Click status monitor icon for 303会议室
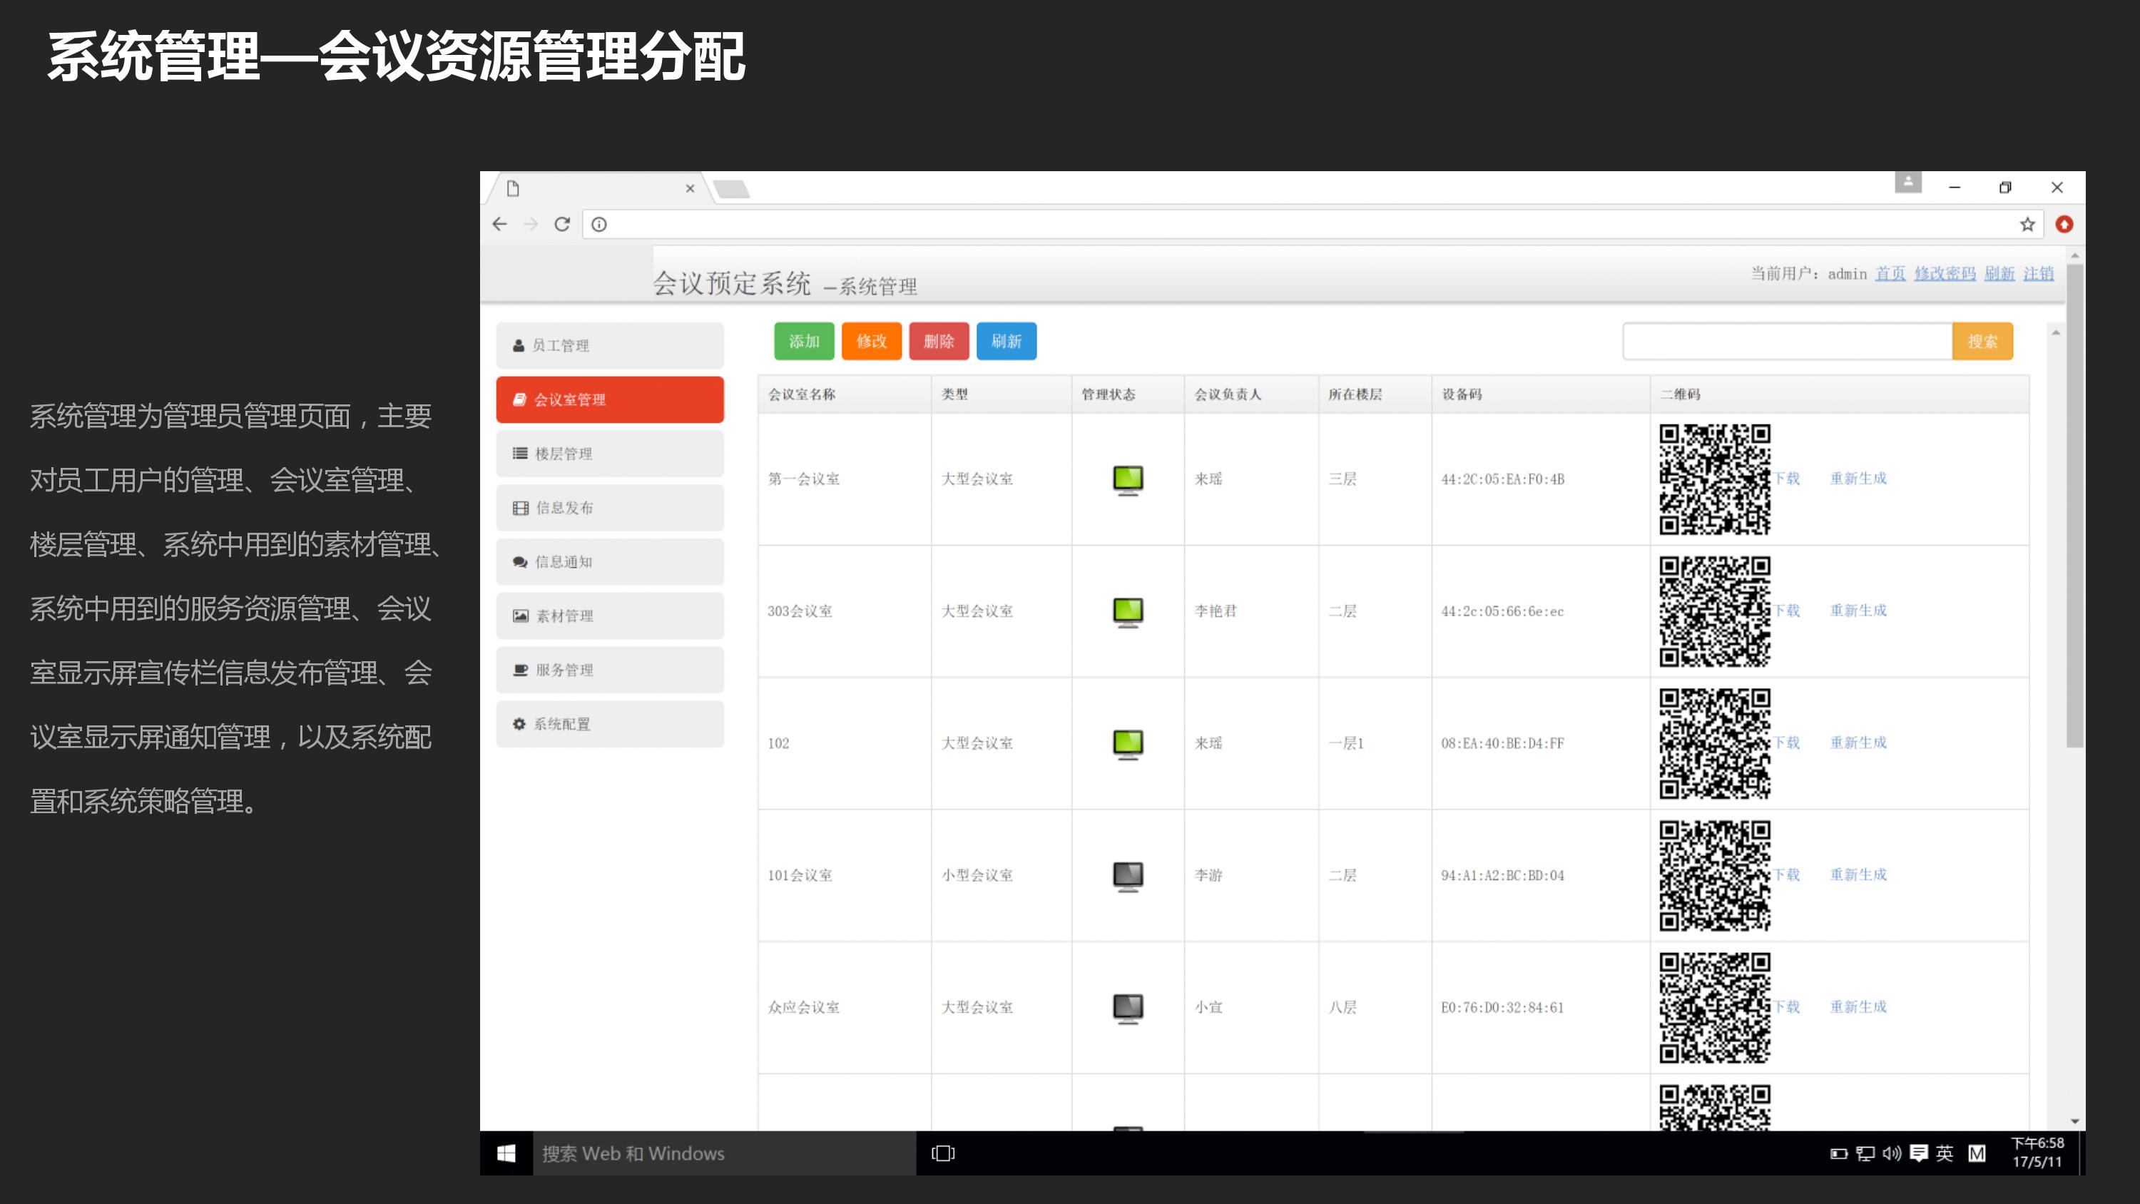This screenshot has height=1204, width=2140. [1128, 611]
